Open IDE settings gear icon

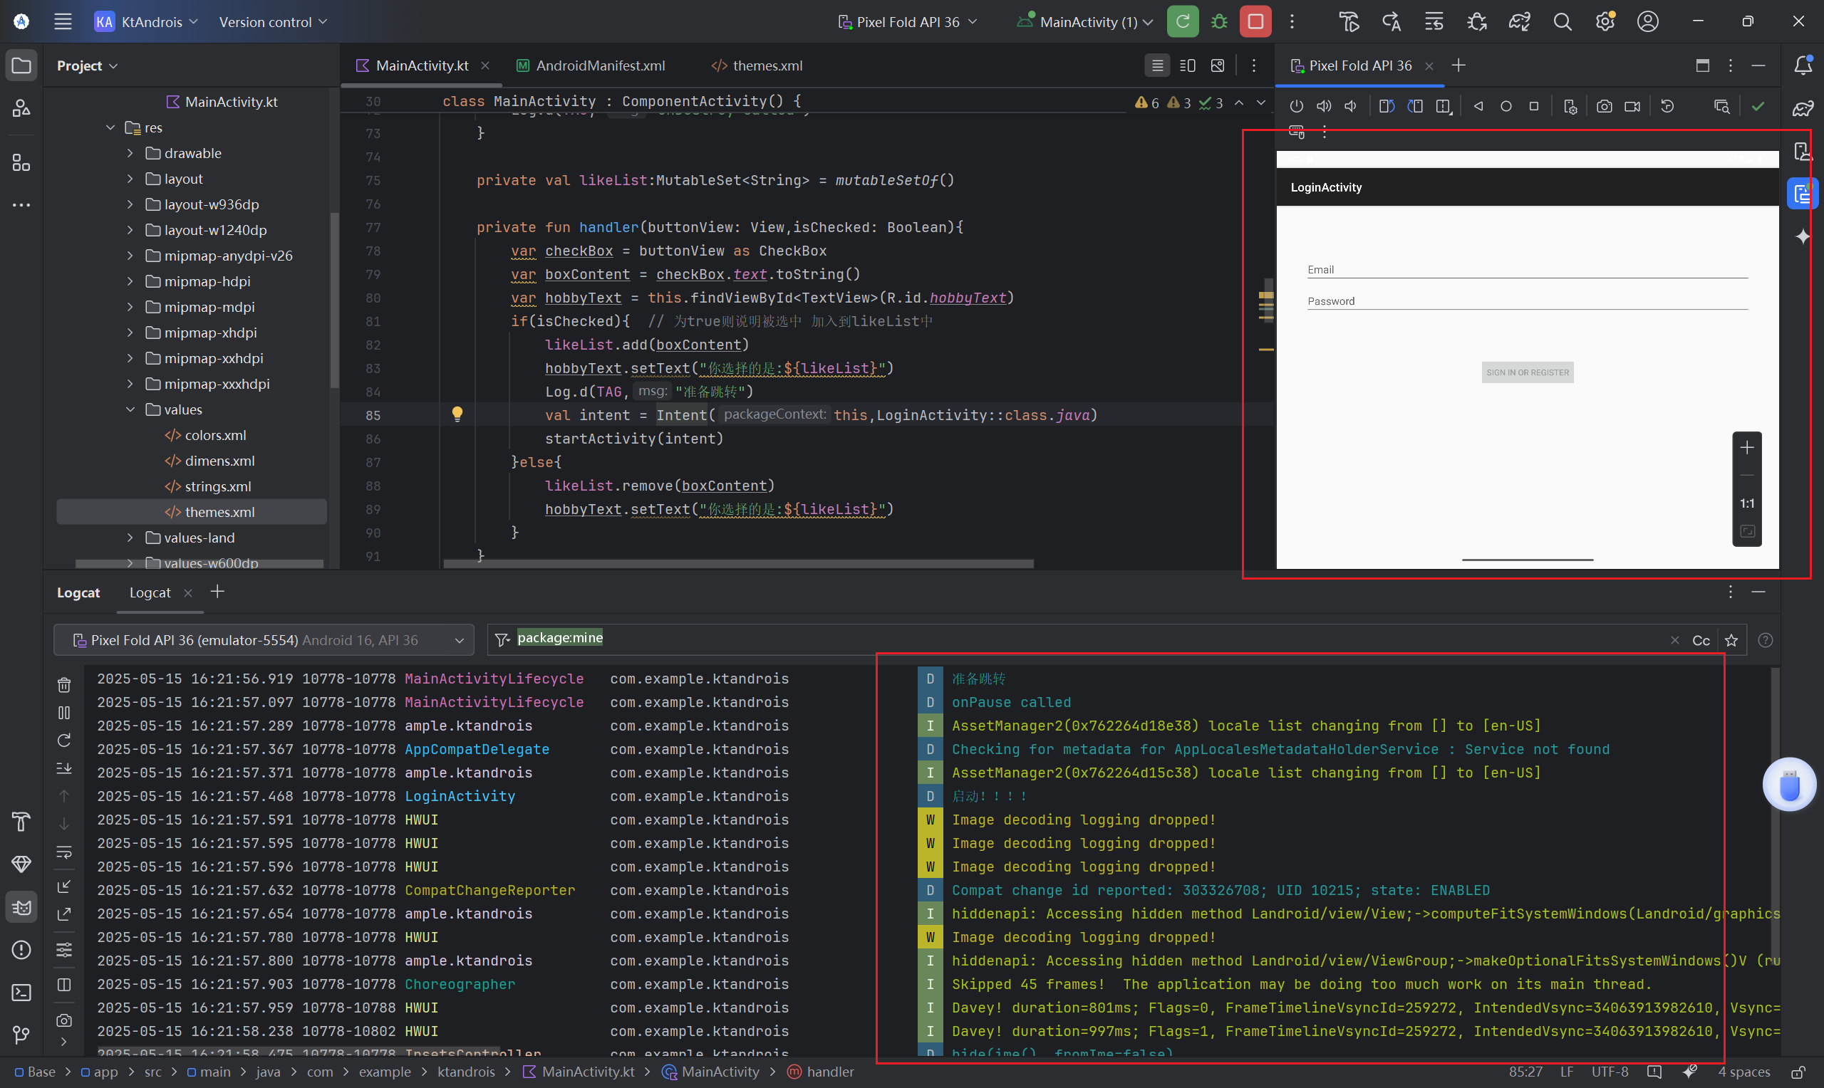coord(1605,21)
